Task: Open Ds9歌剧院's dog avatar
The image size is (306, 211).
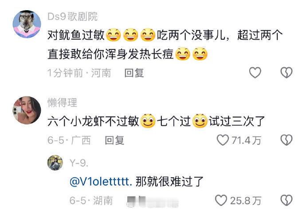Action: tap(27, 24)
